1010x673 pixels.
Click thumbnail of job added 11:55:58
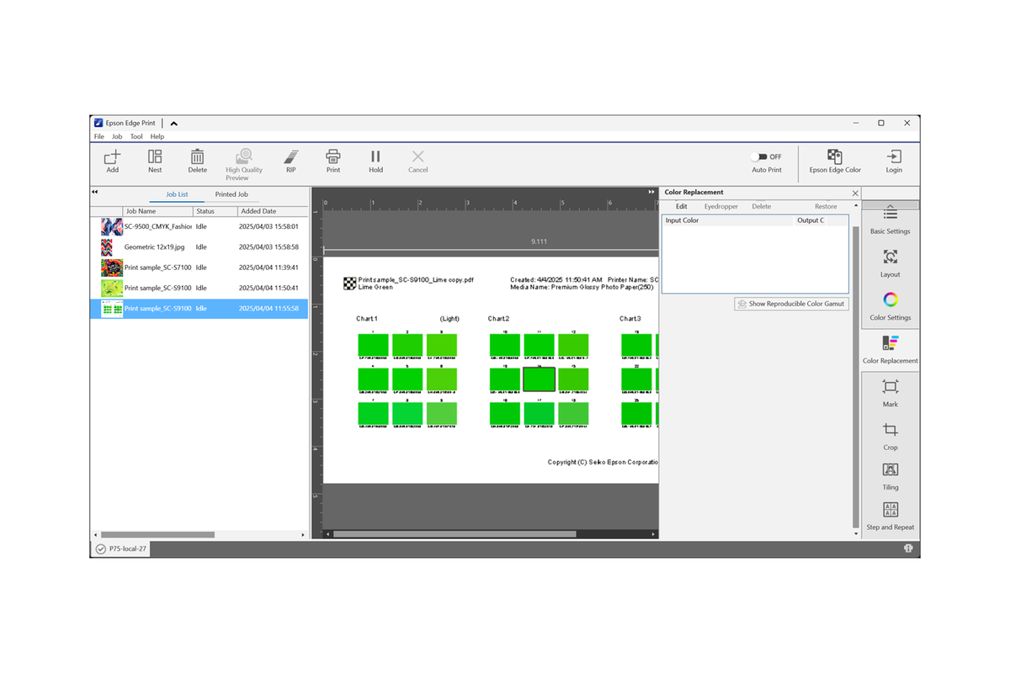pyautogui.click(x=112, y=309)
